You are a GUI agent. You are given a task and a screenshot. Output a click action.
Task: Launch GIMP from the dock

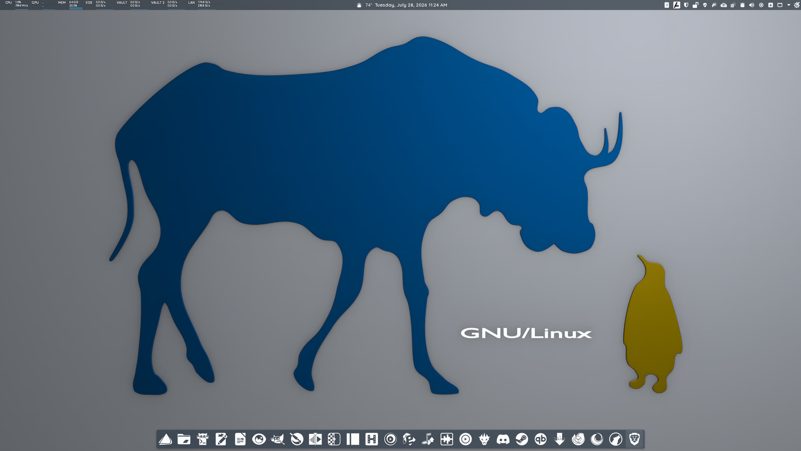coord(278,439)
